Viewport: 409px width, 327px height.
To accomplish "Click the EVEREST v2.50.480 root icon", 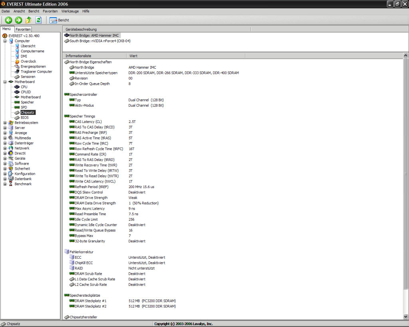I will [5, 36].
